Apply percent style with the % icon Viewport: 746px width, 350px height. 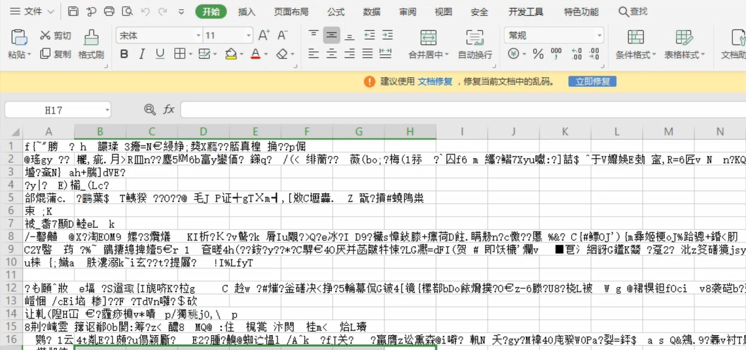pyautogui.click(x=538, y=54)
